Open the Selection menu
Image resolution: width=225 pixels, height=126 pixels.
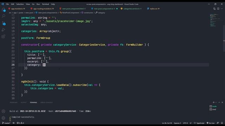click(20, 4)
